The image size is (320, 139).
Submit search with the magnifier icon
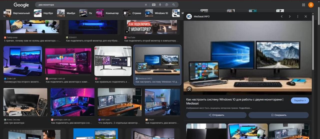pos(173,5)
